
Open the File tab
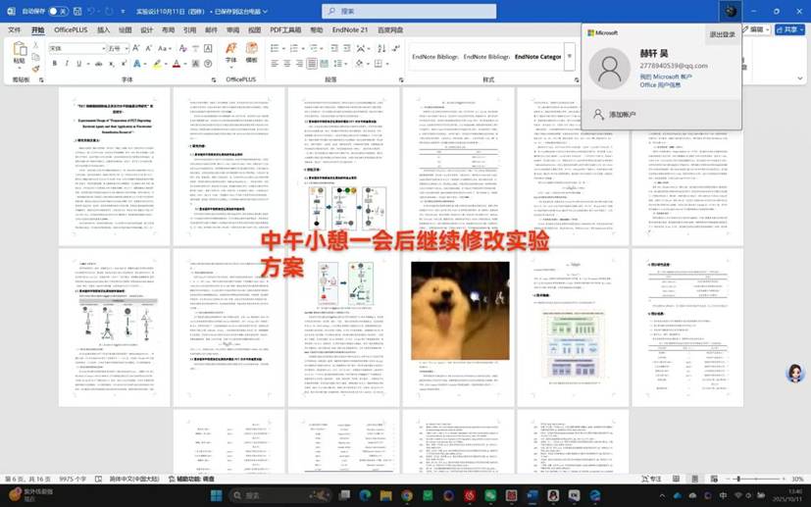(15, 30)
